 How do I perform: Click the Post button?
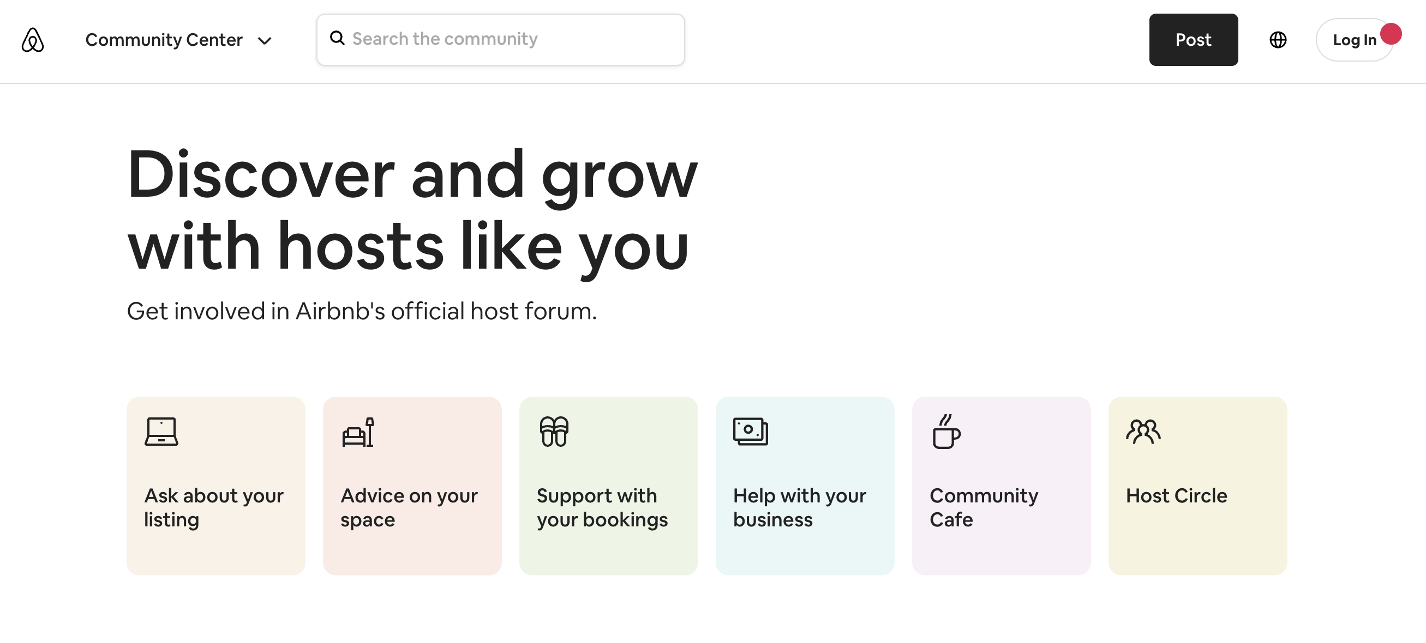tap(1193, 40)
